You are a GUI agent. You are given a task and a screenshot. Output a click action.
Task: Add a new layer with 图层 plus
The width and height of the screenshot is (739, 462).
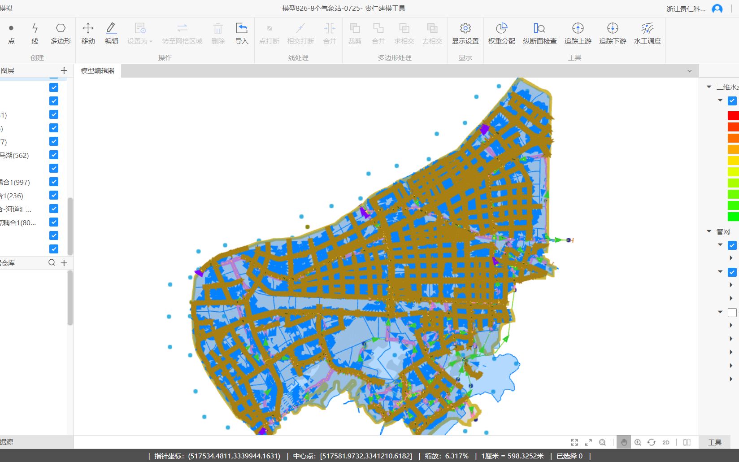[64, 70]
